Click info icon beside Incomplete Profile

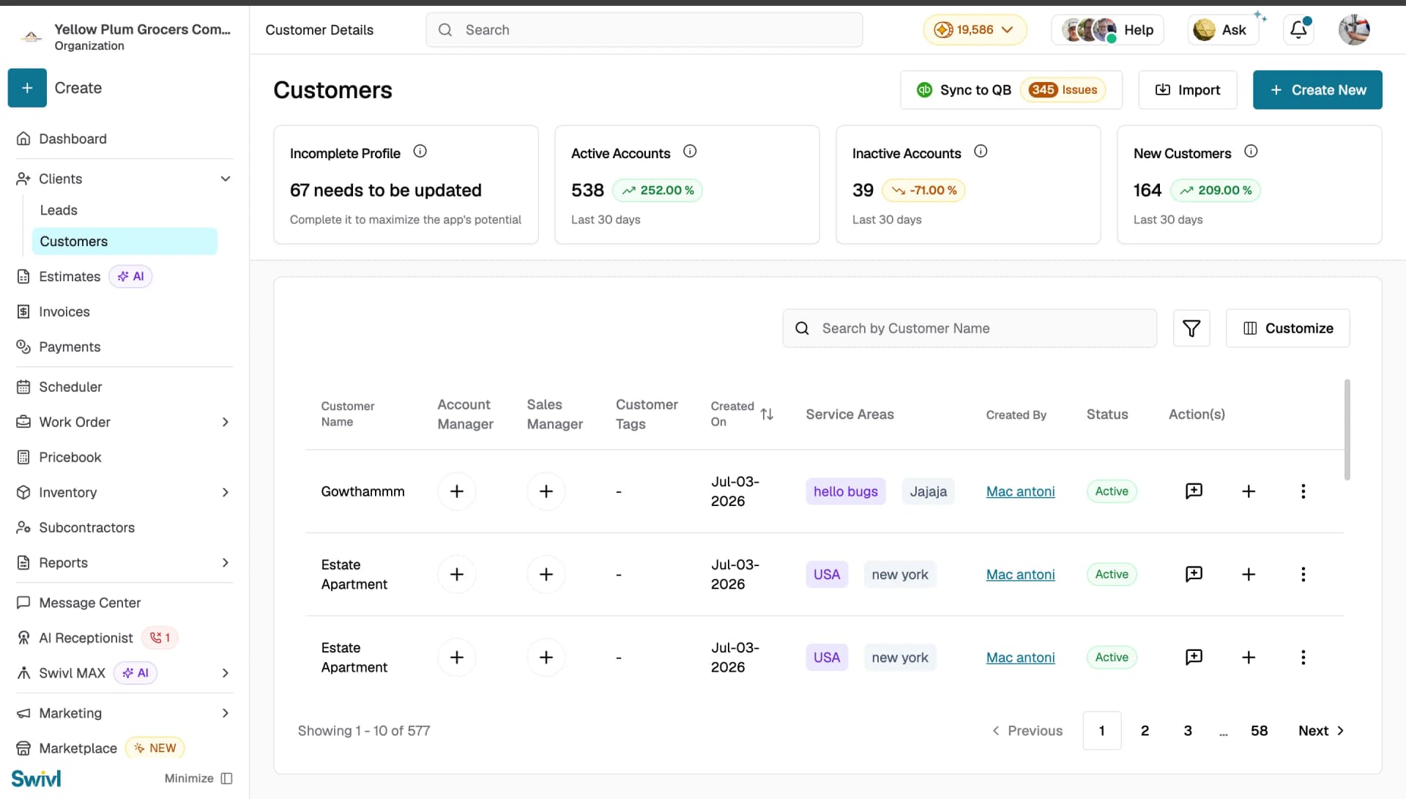tap(420, 152)
